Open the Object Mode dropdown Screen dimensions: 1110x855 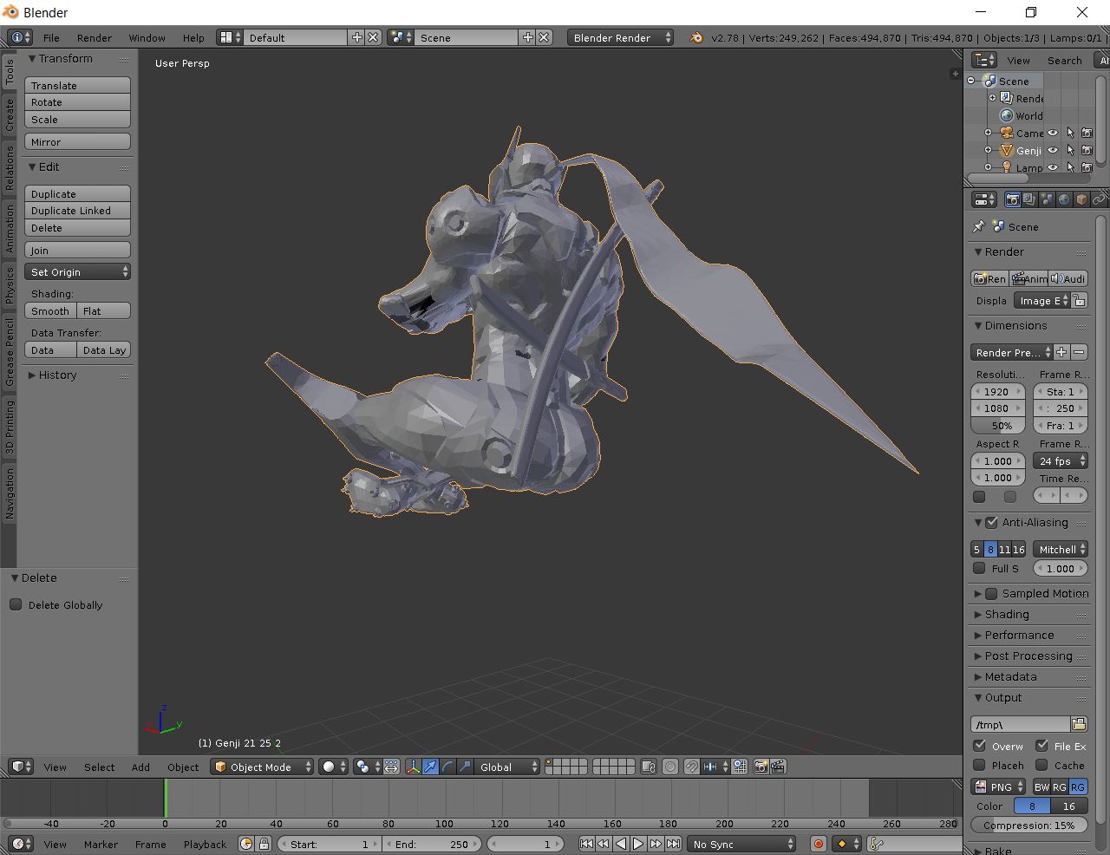262,767
